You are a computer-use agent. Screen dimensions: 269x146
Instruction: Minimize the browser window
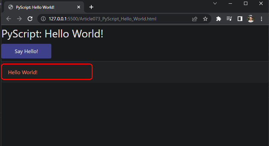[230, 3]
